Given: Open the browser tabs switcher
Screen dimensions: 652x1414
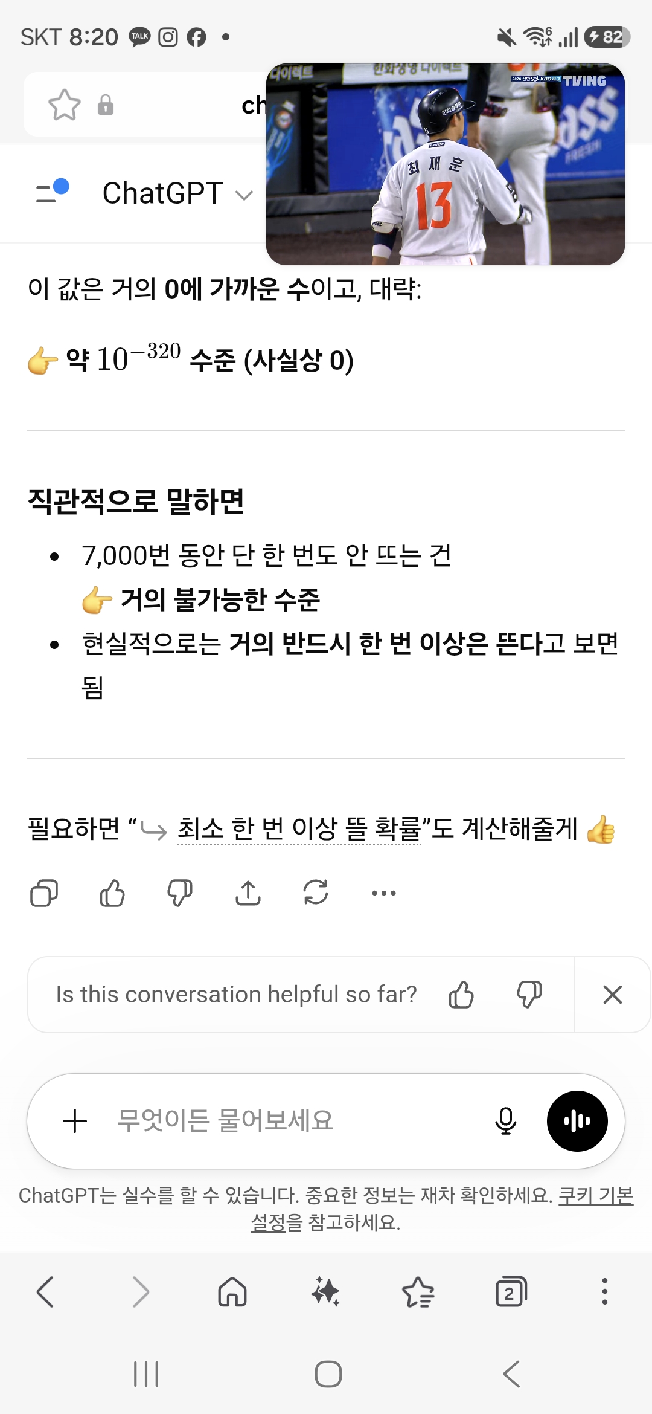Looking at the screenshot, I should coord(511,1293).
